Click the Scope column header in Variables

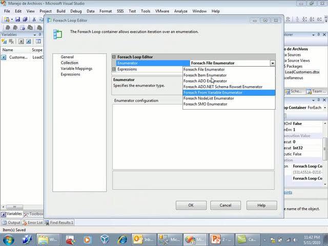37,50
